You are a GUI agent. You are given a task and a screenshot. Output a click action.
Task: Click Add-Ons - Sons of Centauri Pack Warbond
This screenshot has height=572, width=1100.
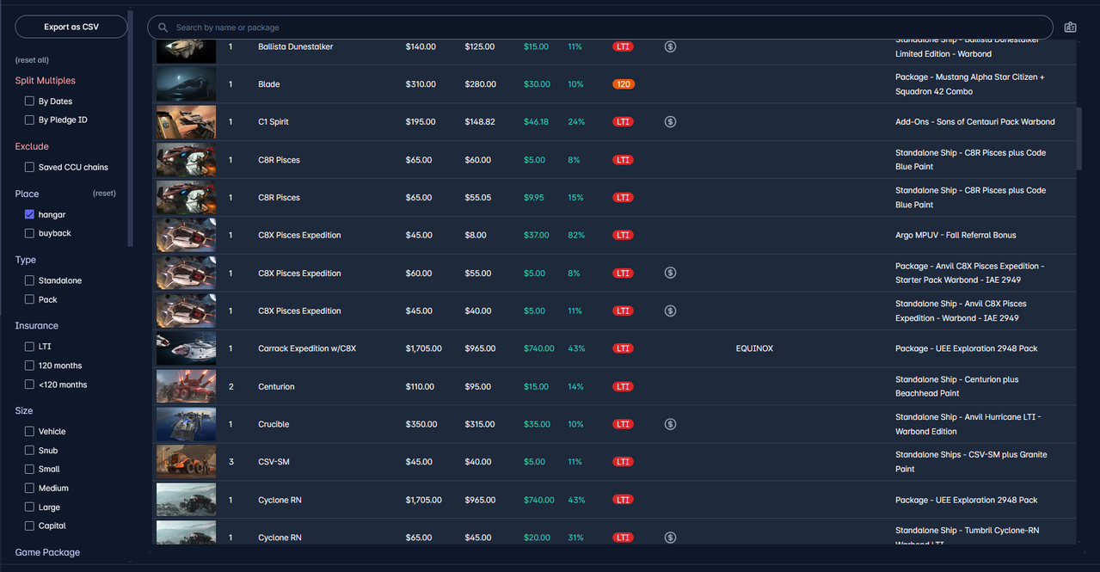point(975,122)
